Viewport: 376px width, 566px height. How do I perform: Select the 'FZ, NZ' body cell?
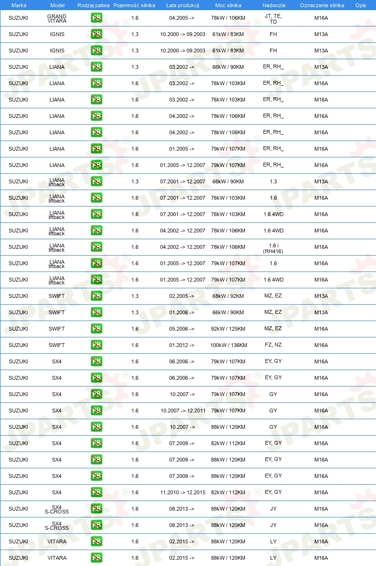click(273, 345)
